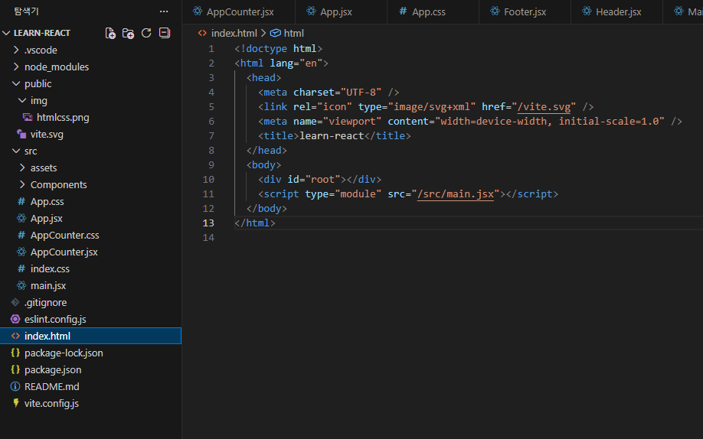Screen dimensions: 703x439
Task: Switch to the AppCounter.jsx tab
Action: [239, 12]
